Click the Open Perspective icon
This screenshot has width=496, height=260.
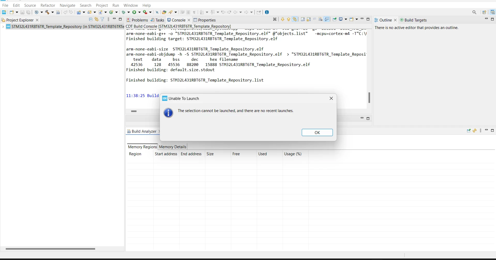484,12
